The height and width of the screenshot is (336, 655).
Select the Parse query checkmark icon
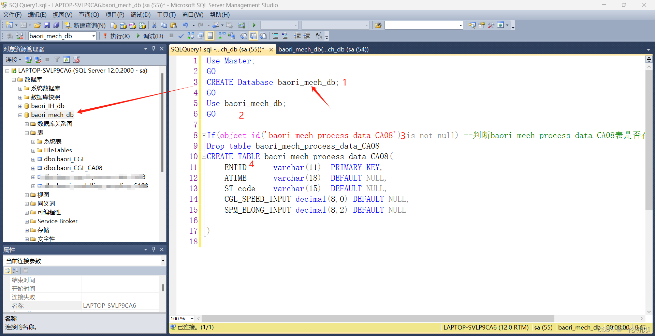click(x=181, y=36)
